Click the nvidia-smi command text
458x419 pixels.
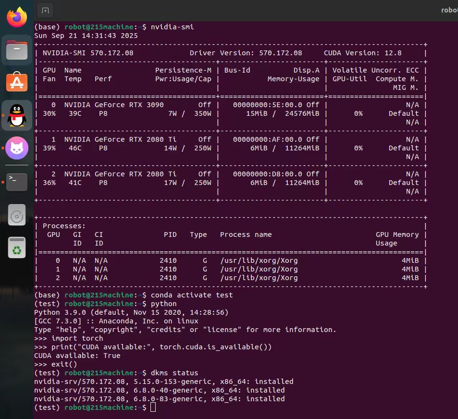click(x=172, y=27)
